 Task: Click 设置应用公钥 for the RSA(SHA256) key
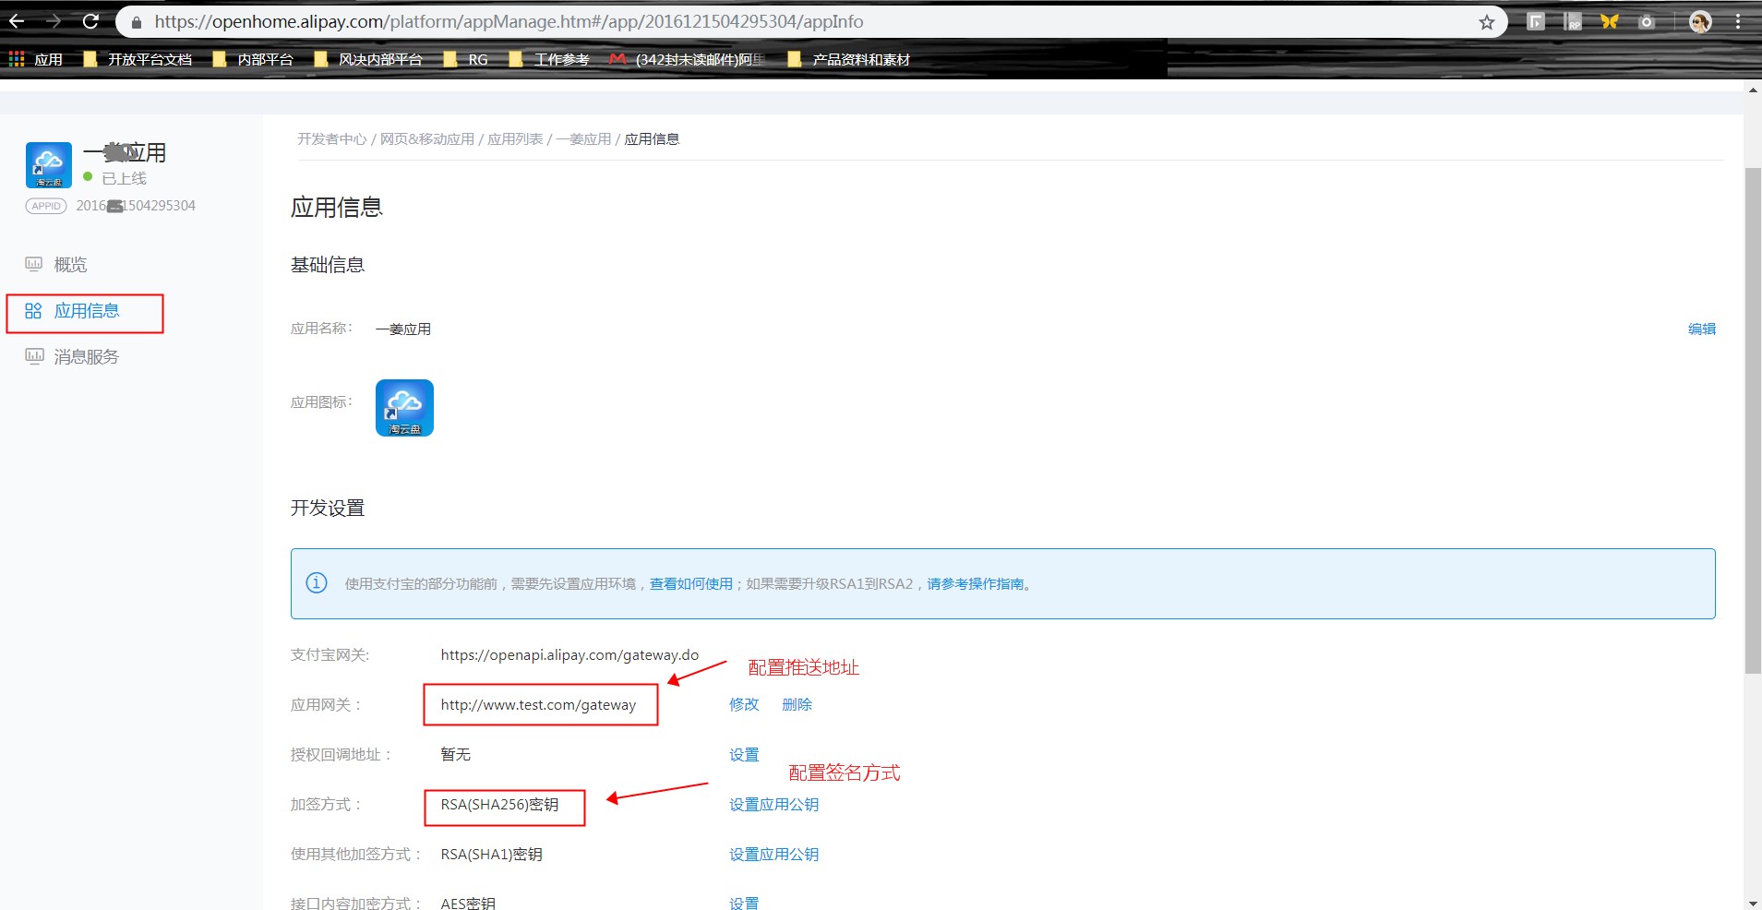[x=773, y=805]
